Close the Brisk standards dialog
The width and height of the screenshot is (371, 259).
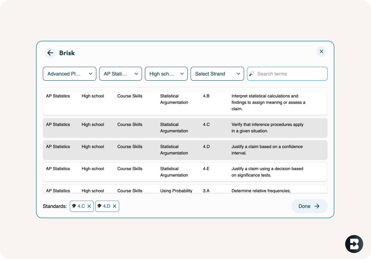click(x=321, y=52)
